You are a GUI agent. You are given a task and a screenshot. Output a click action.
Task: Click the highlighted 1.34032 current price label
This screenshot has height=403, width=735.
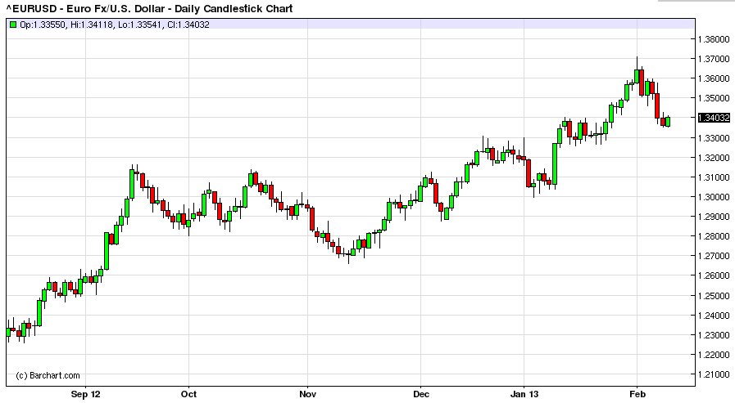pos(714,118)
